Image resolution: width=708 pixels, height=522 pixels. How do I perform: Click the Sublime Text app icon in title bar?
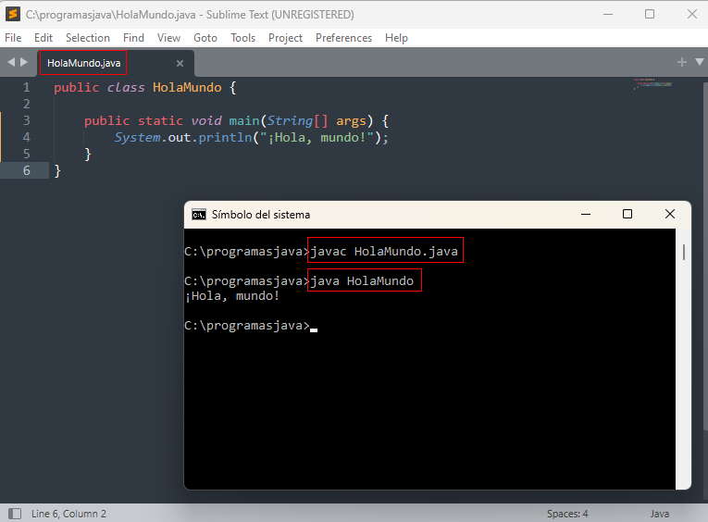pyautogui.click(x=13, y=15)
